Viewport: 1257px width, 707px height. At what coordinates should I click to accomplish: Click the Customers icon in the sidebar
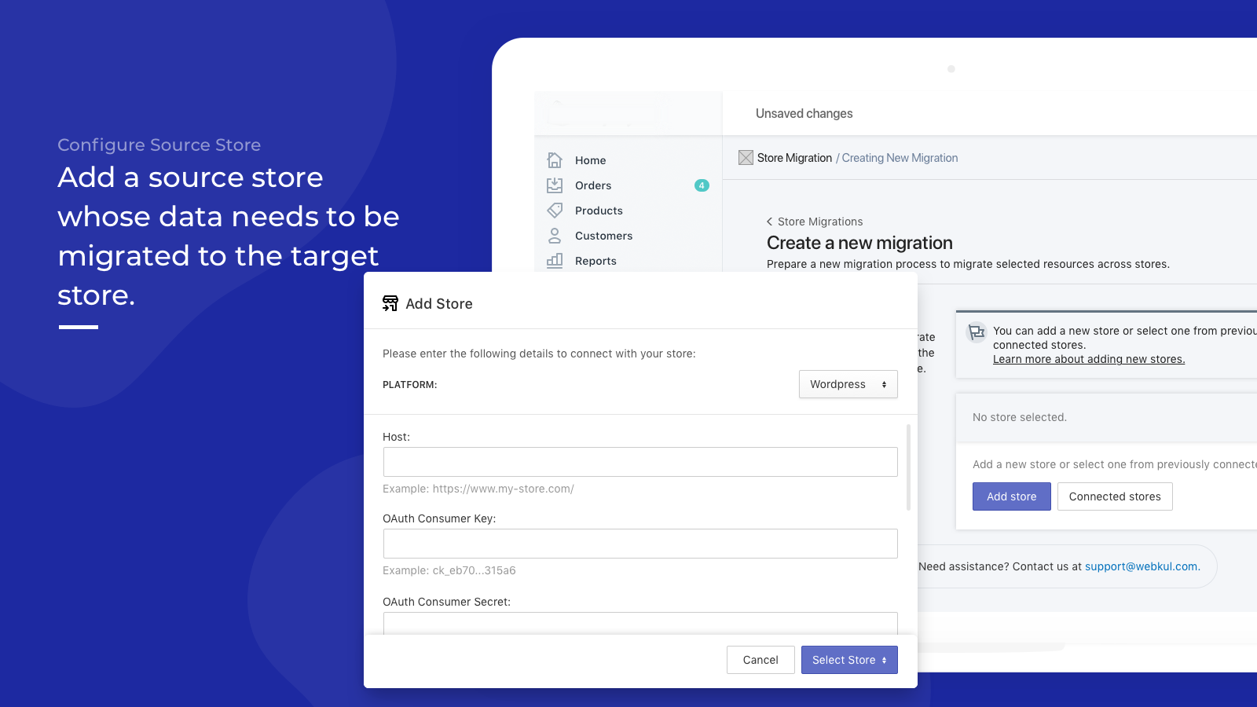pyautogui.click(x=555, y=236)
